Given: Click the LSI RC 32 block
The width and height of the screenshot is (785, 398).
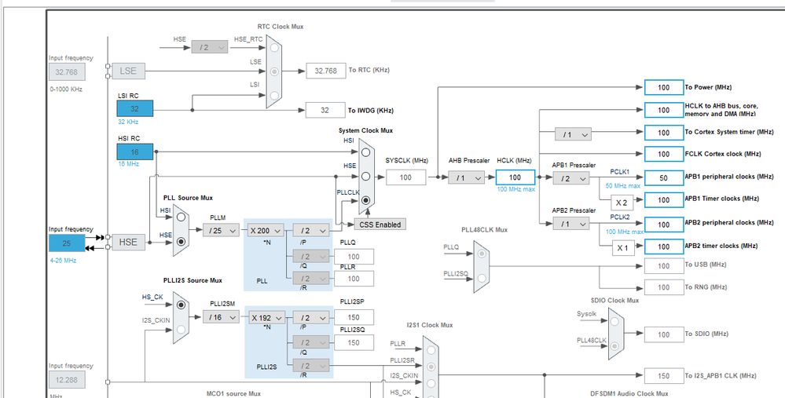Looking at the screenshot, I should point(134,108).
